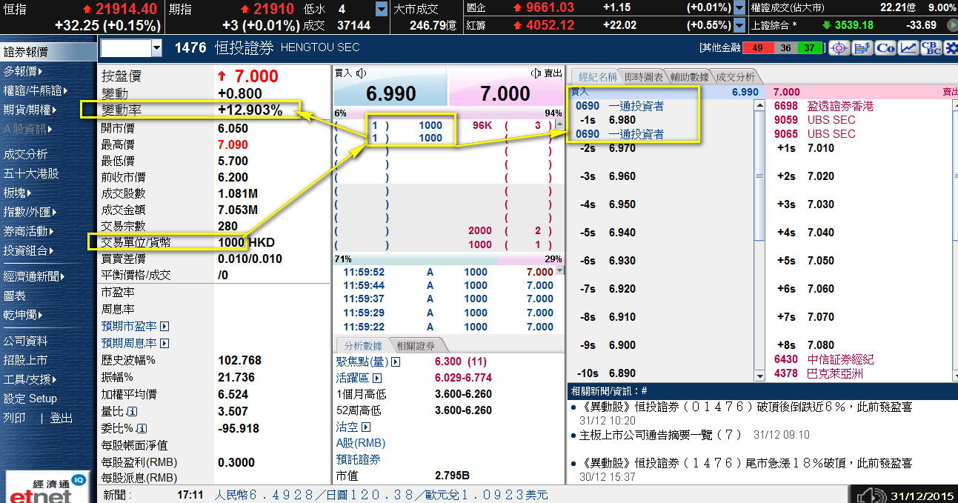Click the red 49 sector block
Image resolution: width=958 pixels, height=503 pixels.
[x=757, y=48]
